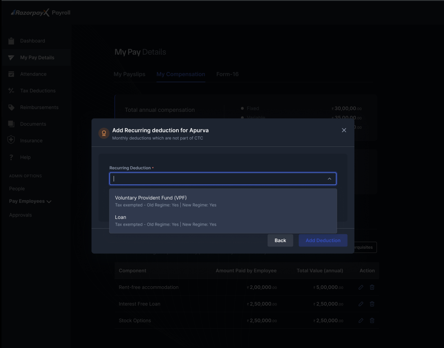Open Approvals under Admin Options
444x348 pixels.
tap(20, 215)
